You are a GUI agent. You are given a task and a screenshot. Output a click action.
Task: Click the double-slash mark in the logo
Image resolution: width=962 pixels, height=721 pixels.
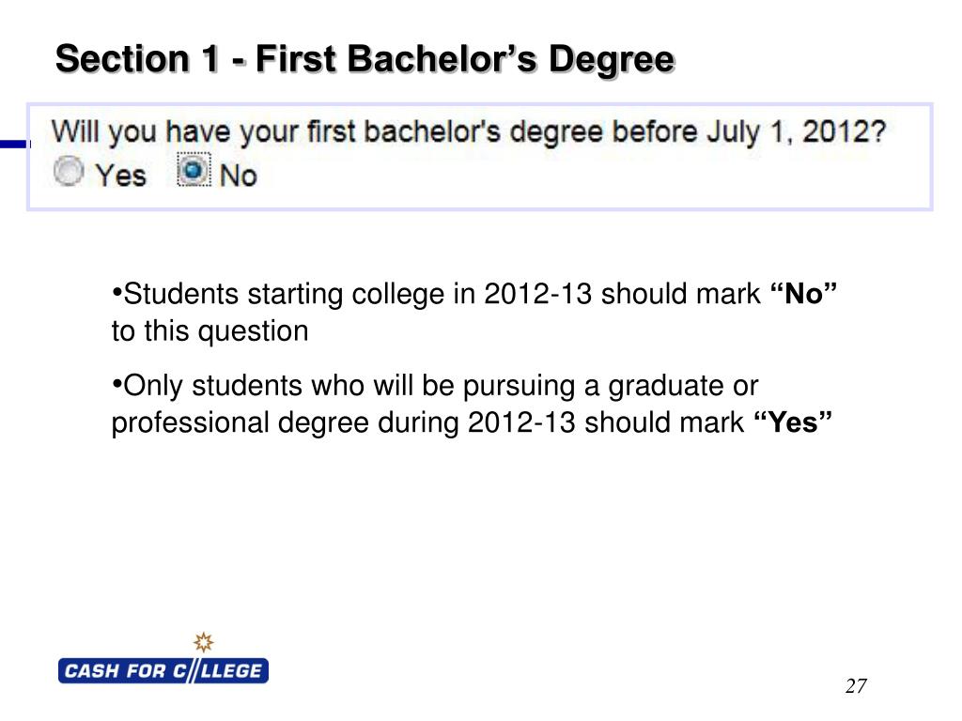click(192, 670)
